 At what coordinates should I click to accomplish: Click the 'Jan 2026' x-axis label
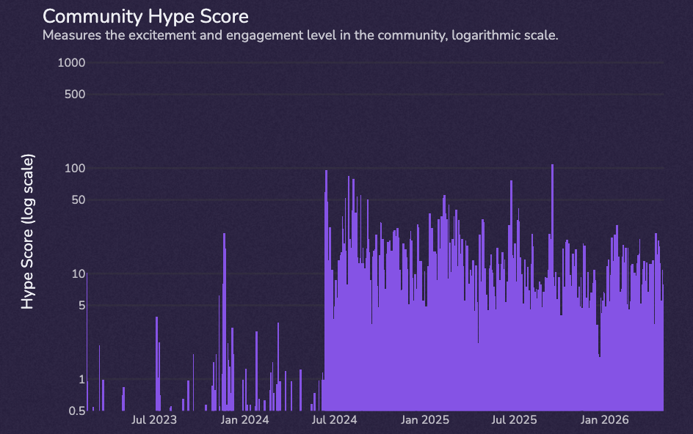tap(604, 419)
